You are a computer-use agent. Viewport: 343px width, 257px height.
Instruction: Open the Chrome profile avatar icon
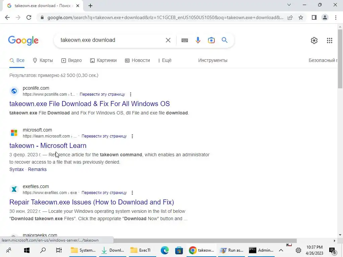pos(325,17)
